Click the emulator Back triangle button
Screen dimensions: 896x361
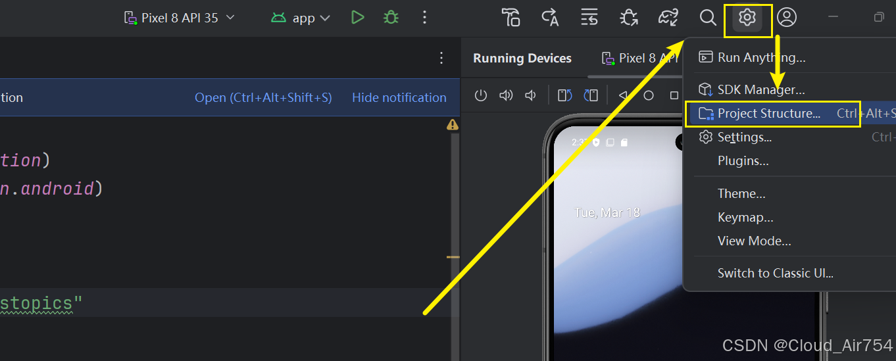click(x=622, y=96)
